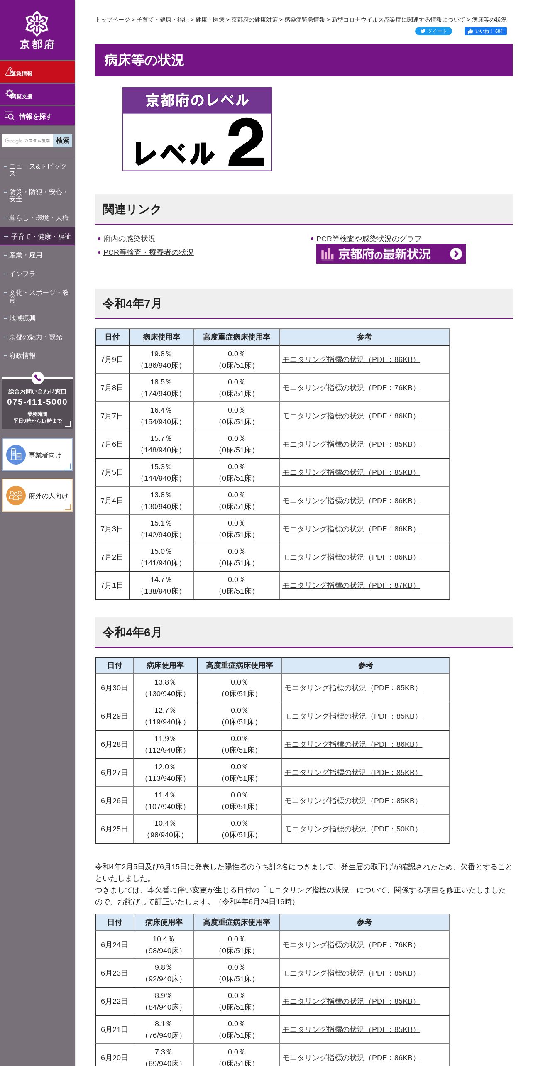The height and width of the screenshot is (1066, 533).
Task: Select the 13.8% (130/940床) cell for 7月4日
Action: (x=161, y=501)
